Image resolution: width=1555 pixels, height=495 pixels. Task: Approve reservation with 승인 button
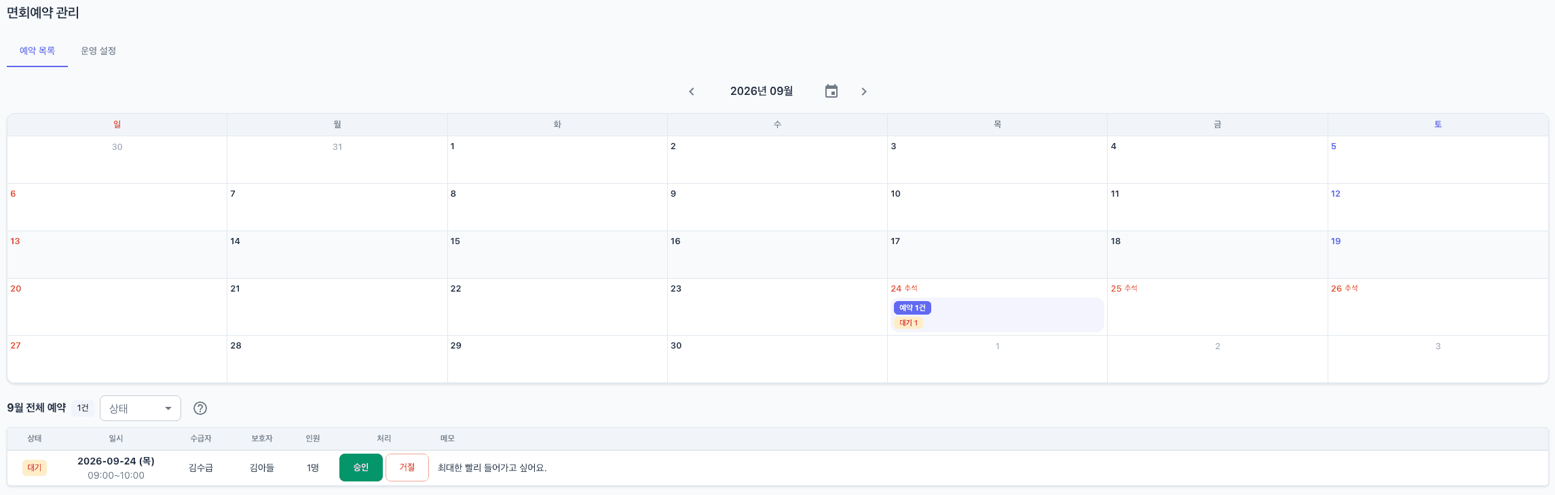[x=361, y=467]
